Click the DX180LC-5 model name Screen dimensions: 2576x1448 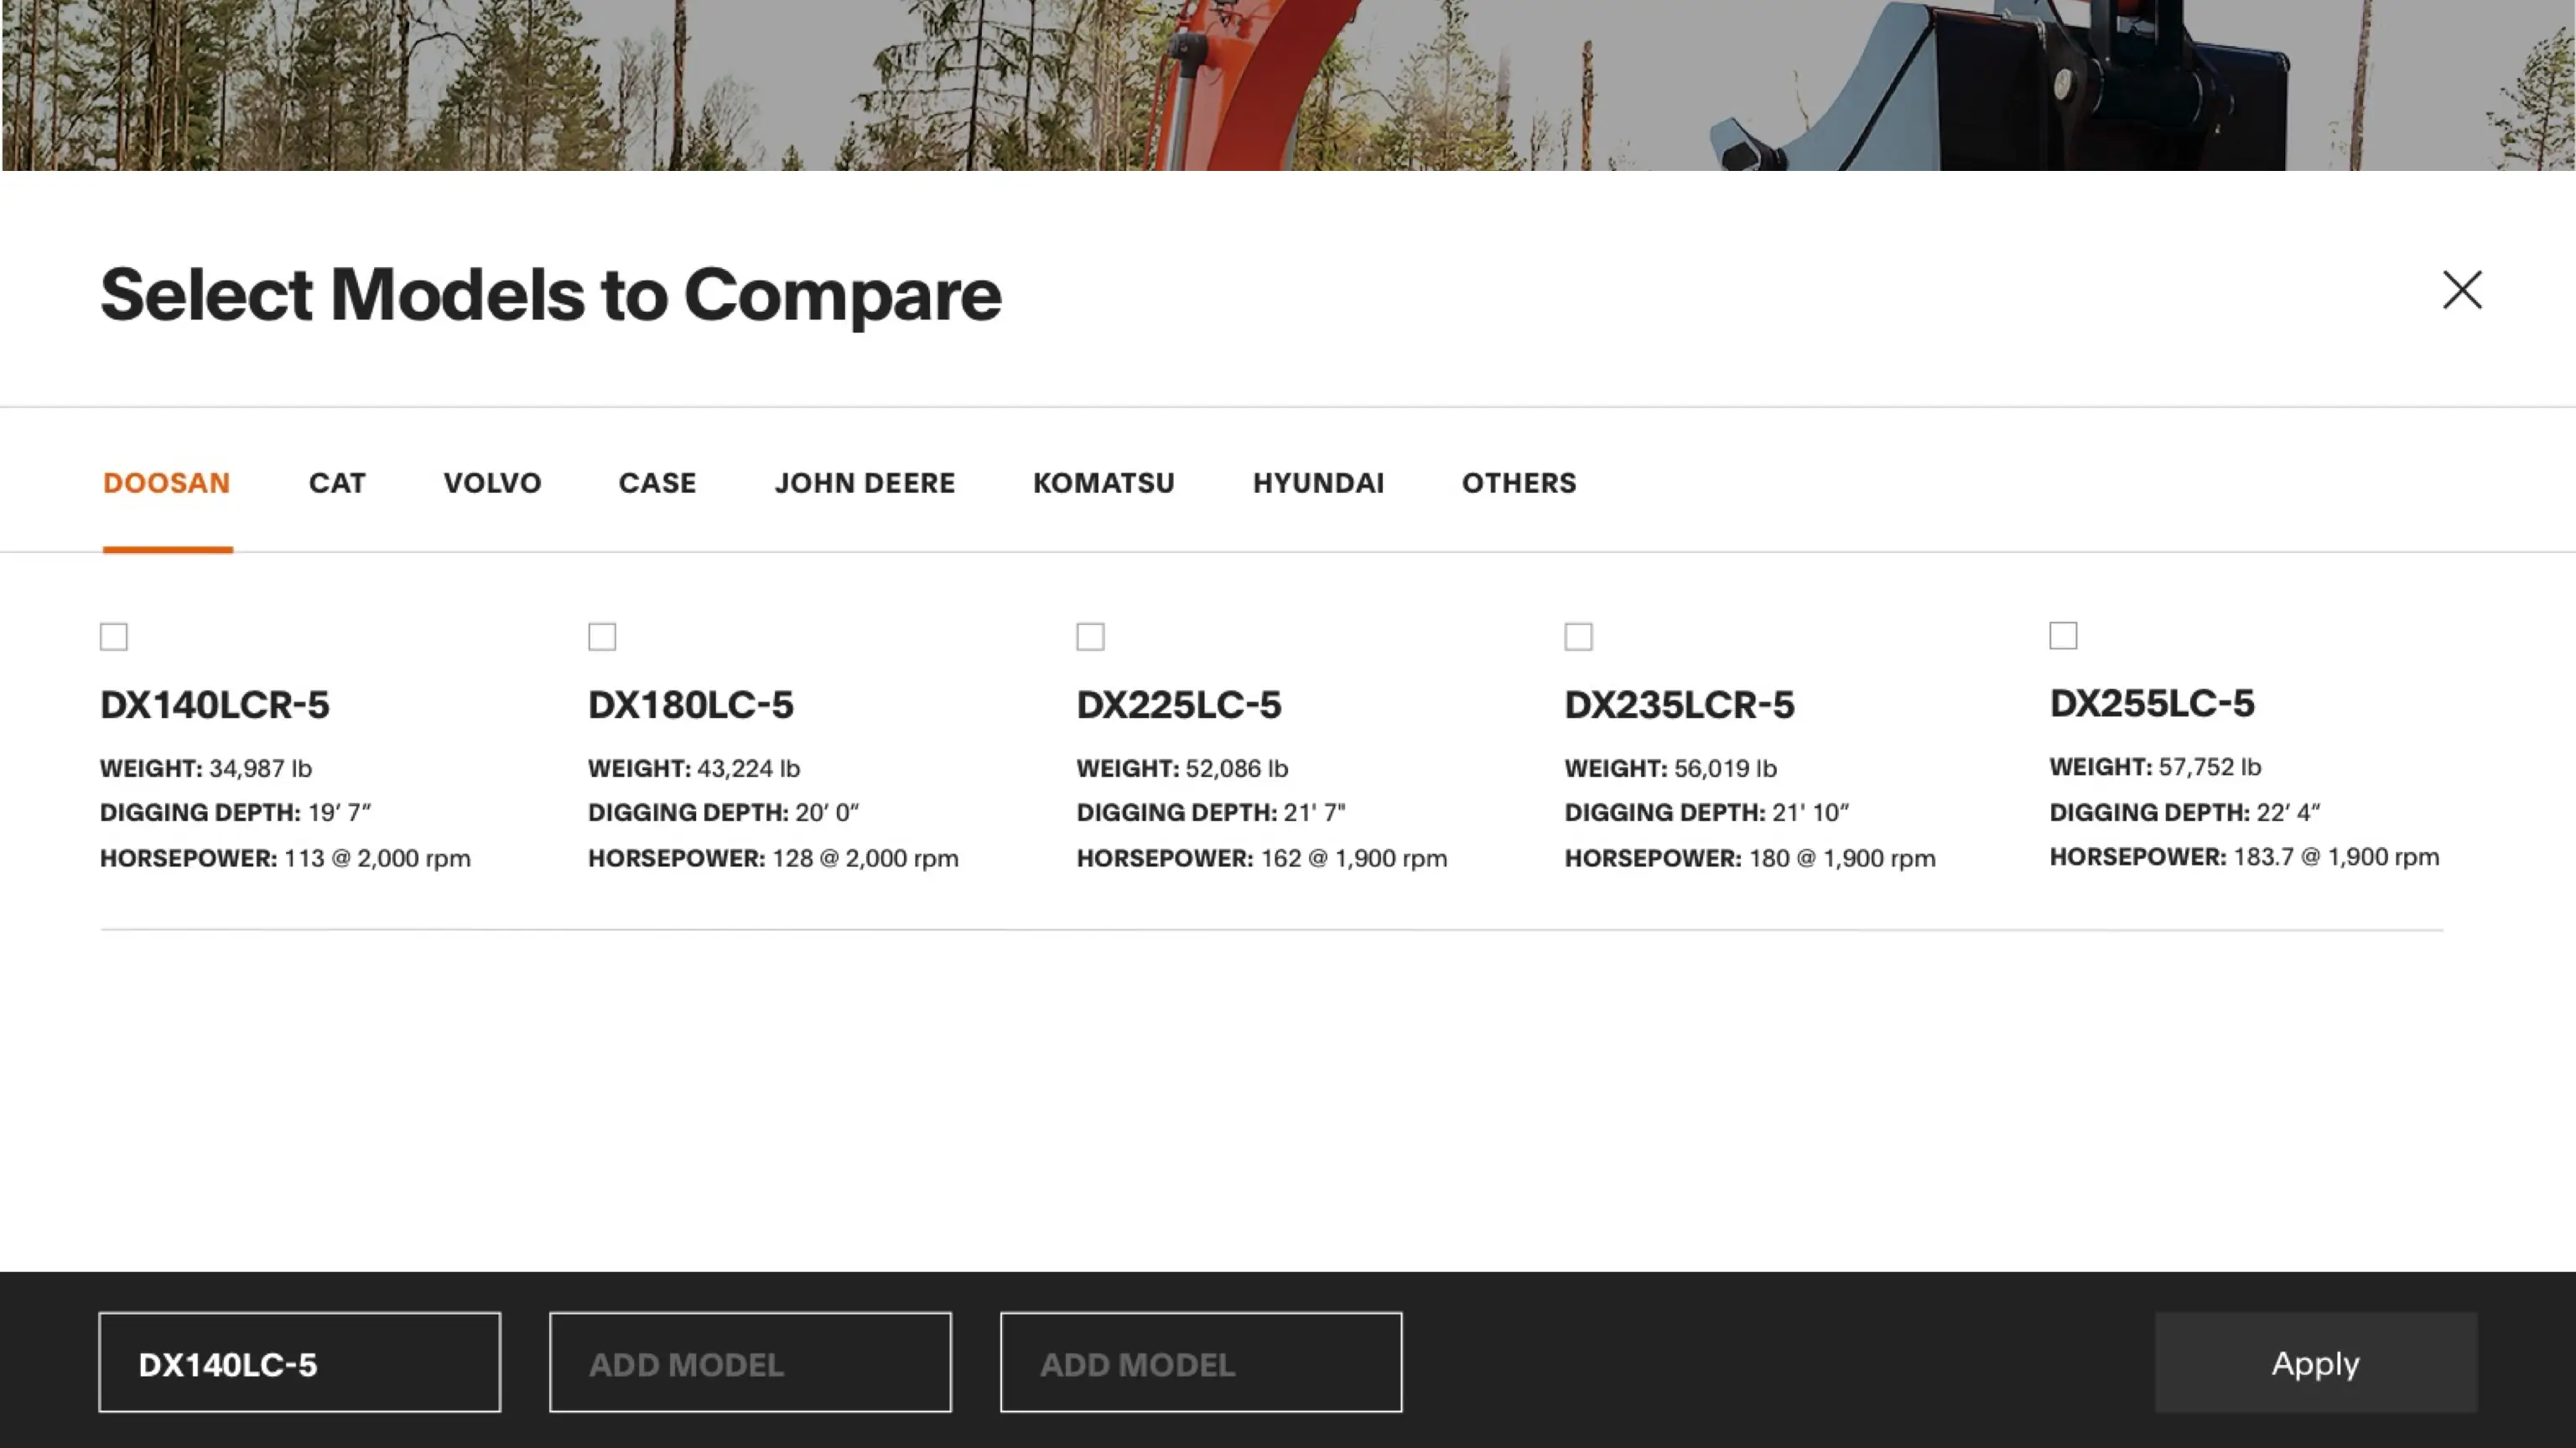click(690, 705)
